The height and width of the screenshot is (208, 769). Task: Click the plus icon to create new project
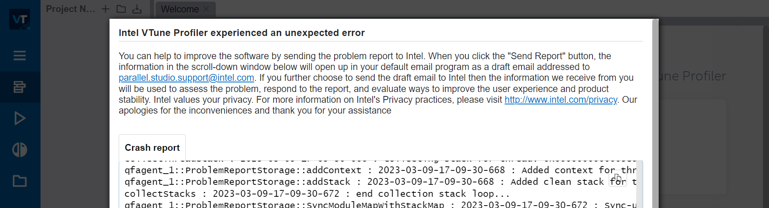[x=106, y=9]
